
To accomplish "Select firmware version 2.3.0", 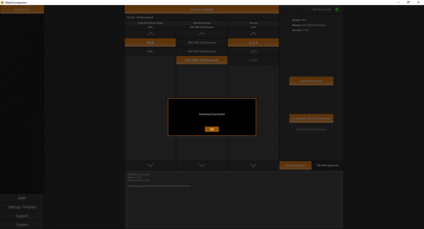I will pos(253,51).
